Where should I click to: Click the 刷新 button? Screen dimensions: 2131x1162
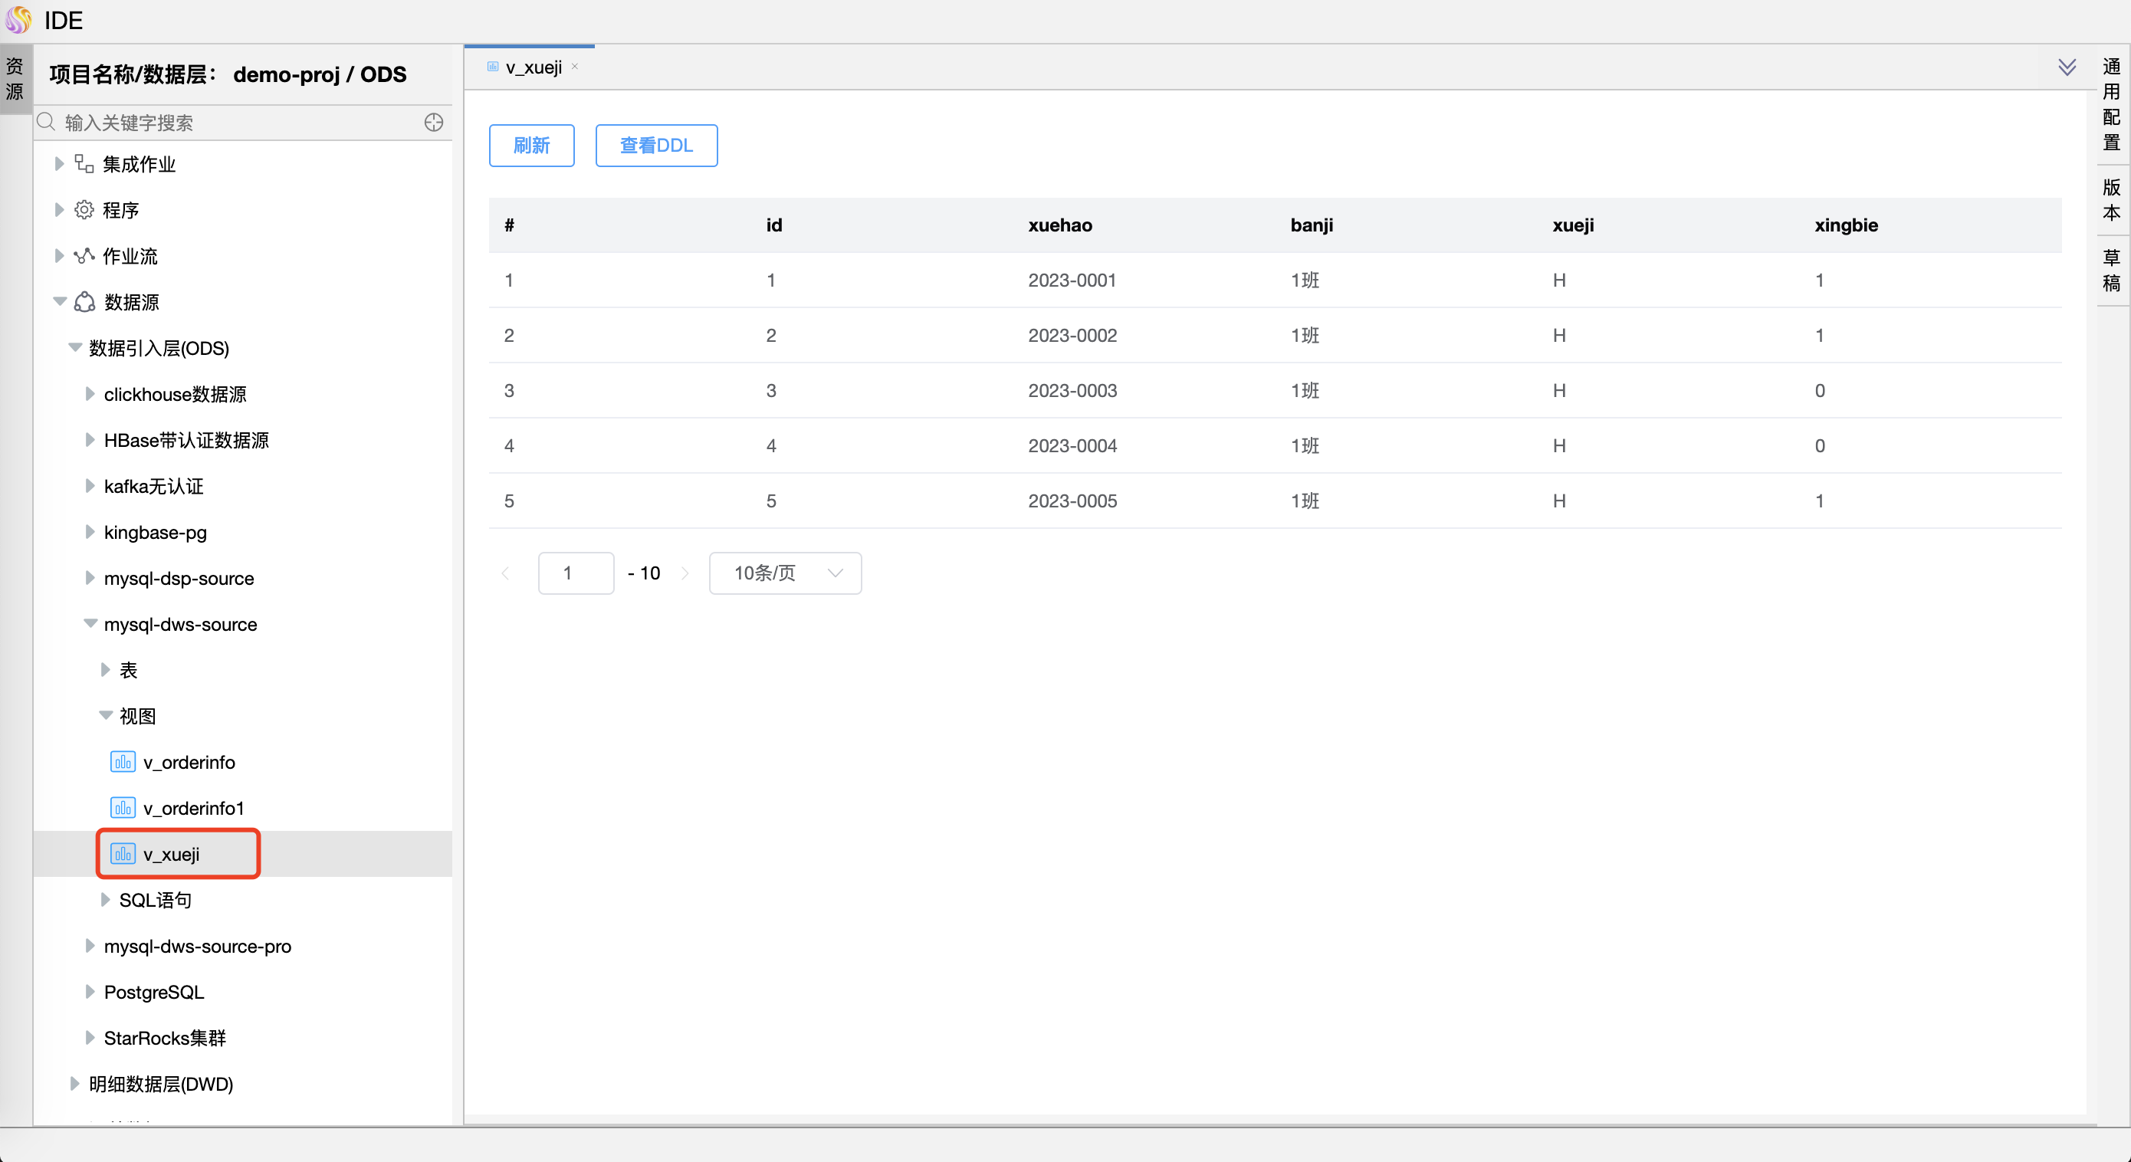531,146
